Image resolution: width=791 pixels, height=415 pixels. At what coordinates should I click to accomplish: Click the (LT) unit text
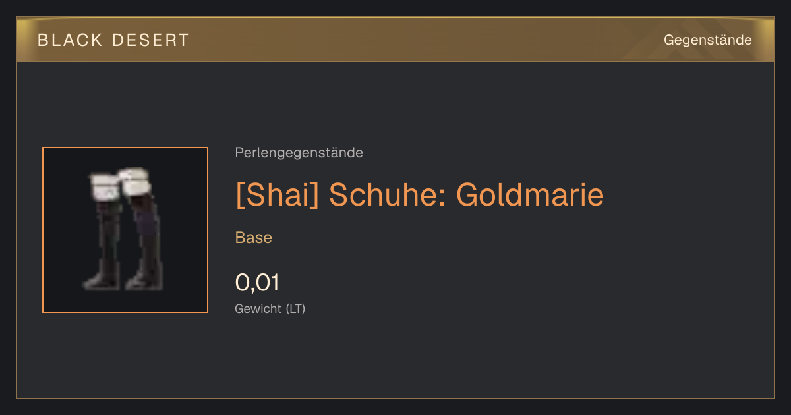coord(295,308)
